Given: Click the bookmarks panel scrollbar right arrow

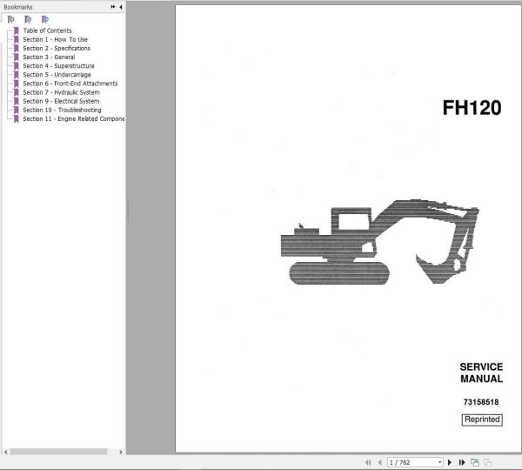Looking at the screenshot, I should (121, 452).
